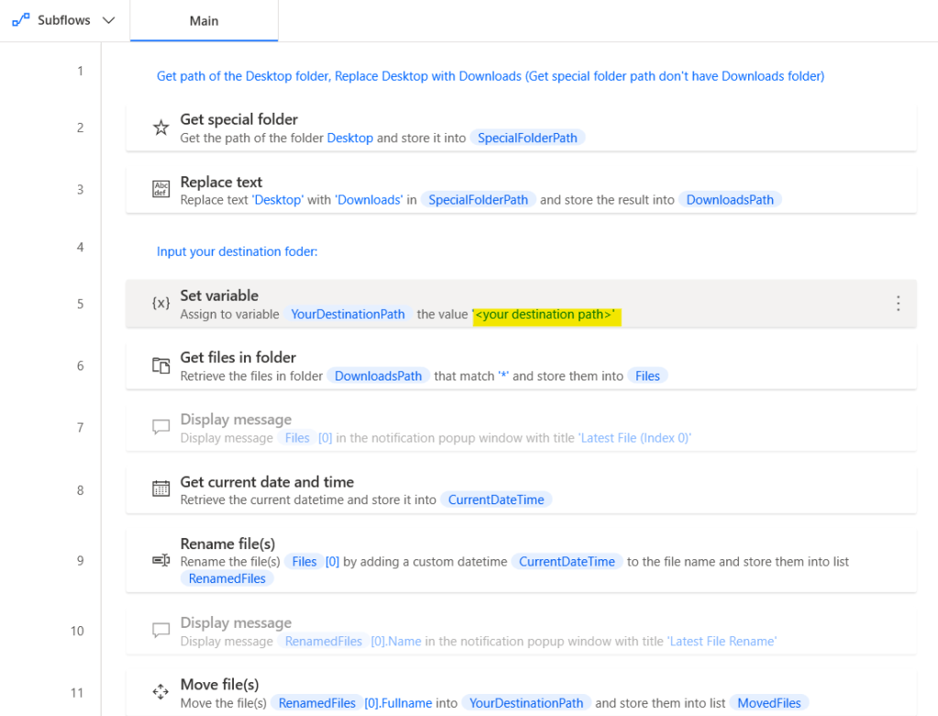The height and width of the screenshot is (716, 938).
Task: Click the DownloadsPath variable in Replace text
Action: [730, 200]
